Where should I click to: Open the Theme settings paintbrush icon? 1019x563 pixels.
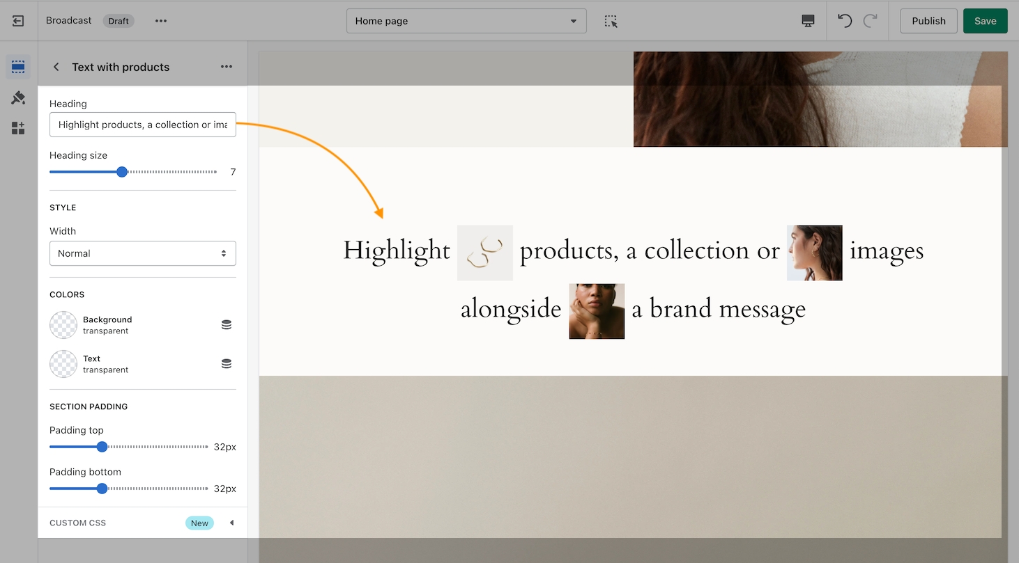pos(18,97)
